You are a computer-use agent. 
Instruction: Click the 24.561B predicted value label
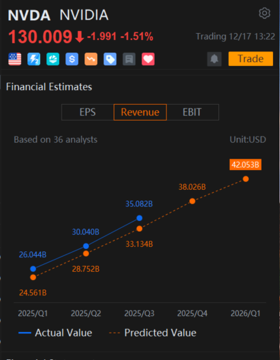tap(33, 293)
